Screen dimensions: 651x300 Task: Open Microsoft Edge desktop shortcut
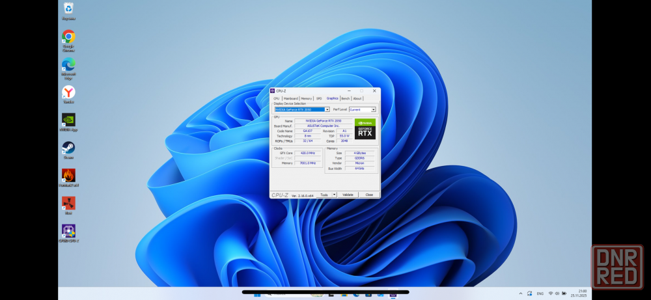point(68,64)
